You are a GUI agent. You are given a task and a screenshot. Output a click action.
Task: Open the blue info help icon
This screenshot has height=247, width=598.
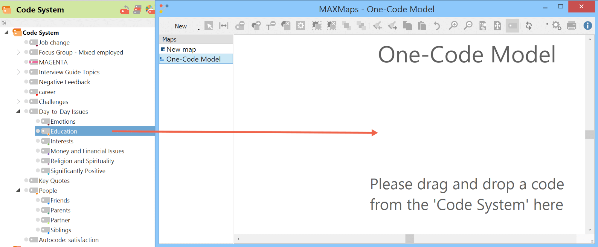(x=588, y=26)
